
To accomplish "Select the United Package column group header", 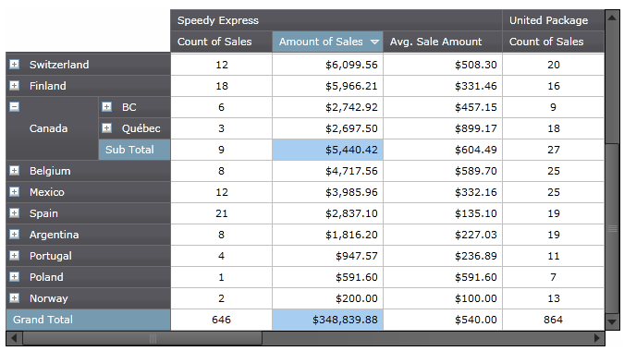I will tap(554, 20).
